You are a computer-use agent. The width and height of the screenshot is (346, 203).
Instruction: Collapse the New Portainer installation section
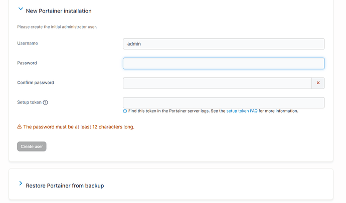pos(21,9)
